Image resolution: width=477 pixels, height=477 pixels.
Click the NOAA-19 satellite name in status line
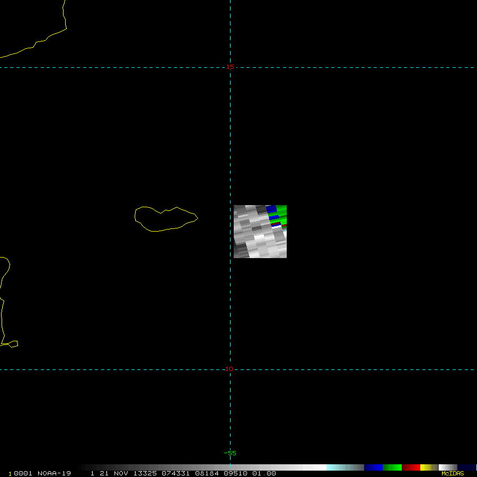(54, 473)
